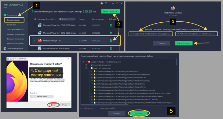Sort by the Размер column header
This screenshot has height=119, width=223.
coord(82,19)
